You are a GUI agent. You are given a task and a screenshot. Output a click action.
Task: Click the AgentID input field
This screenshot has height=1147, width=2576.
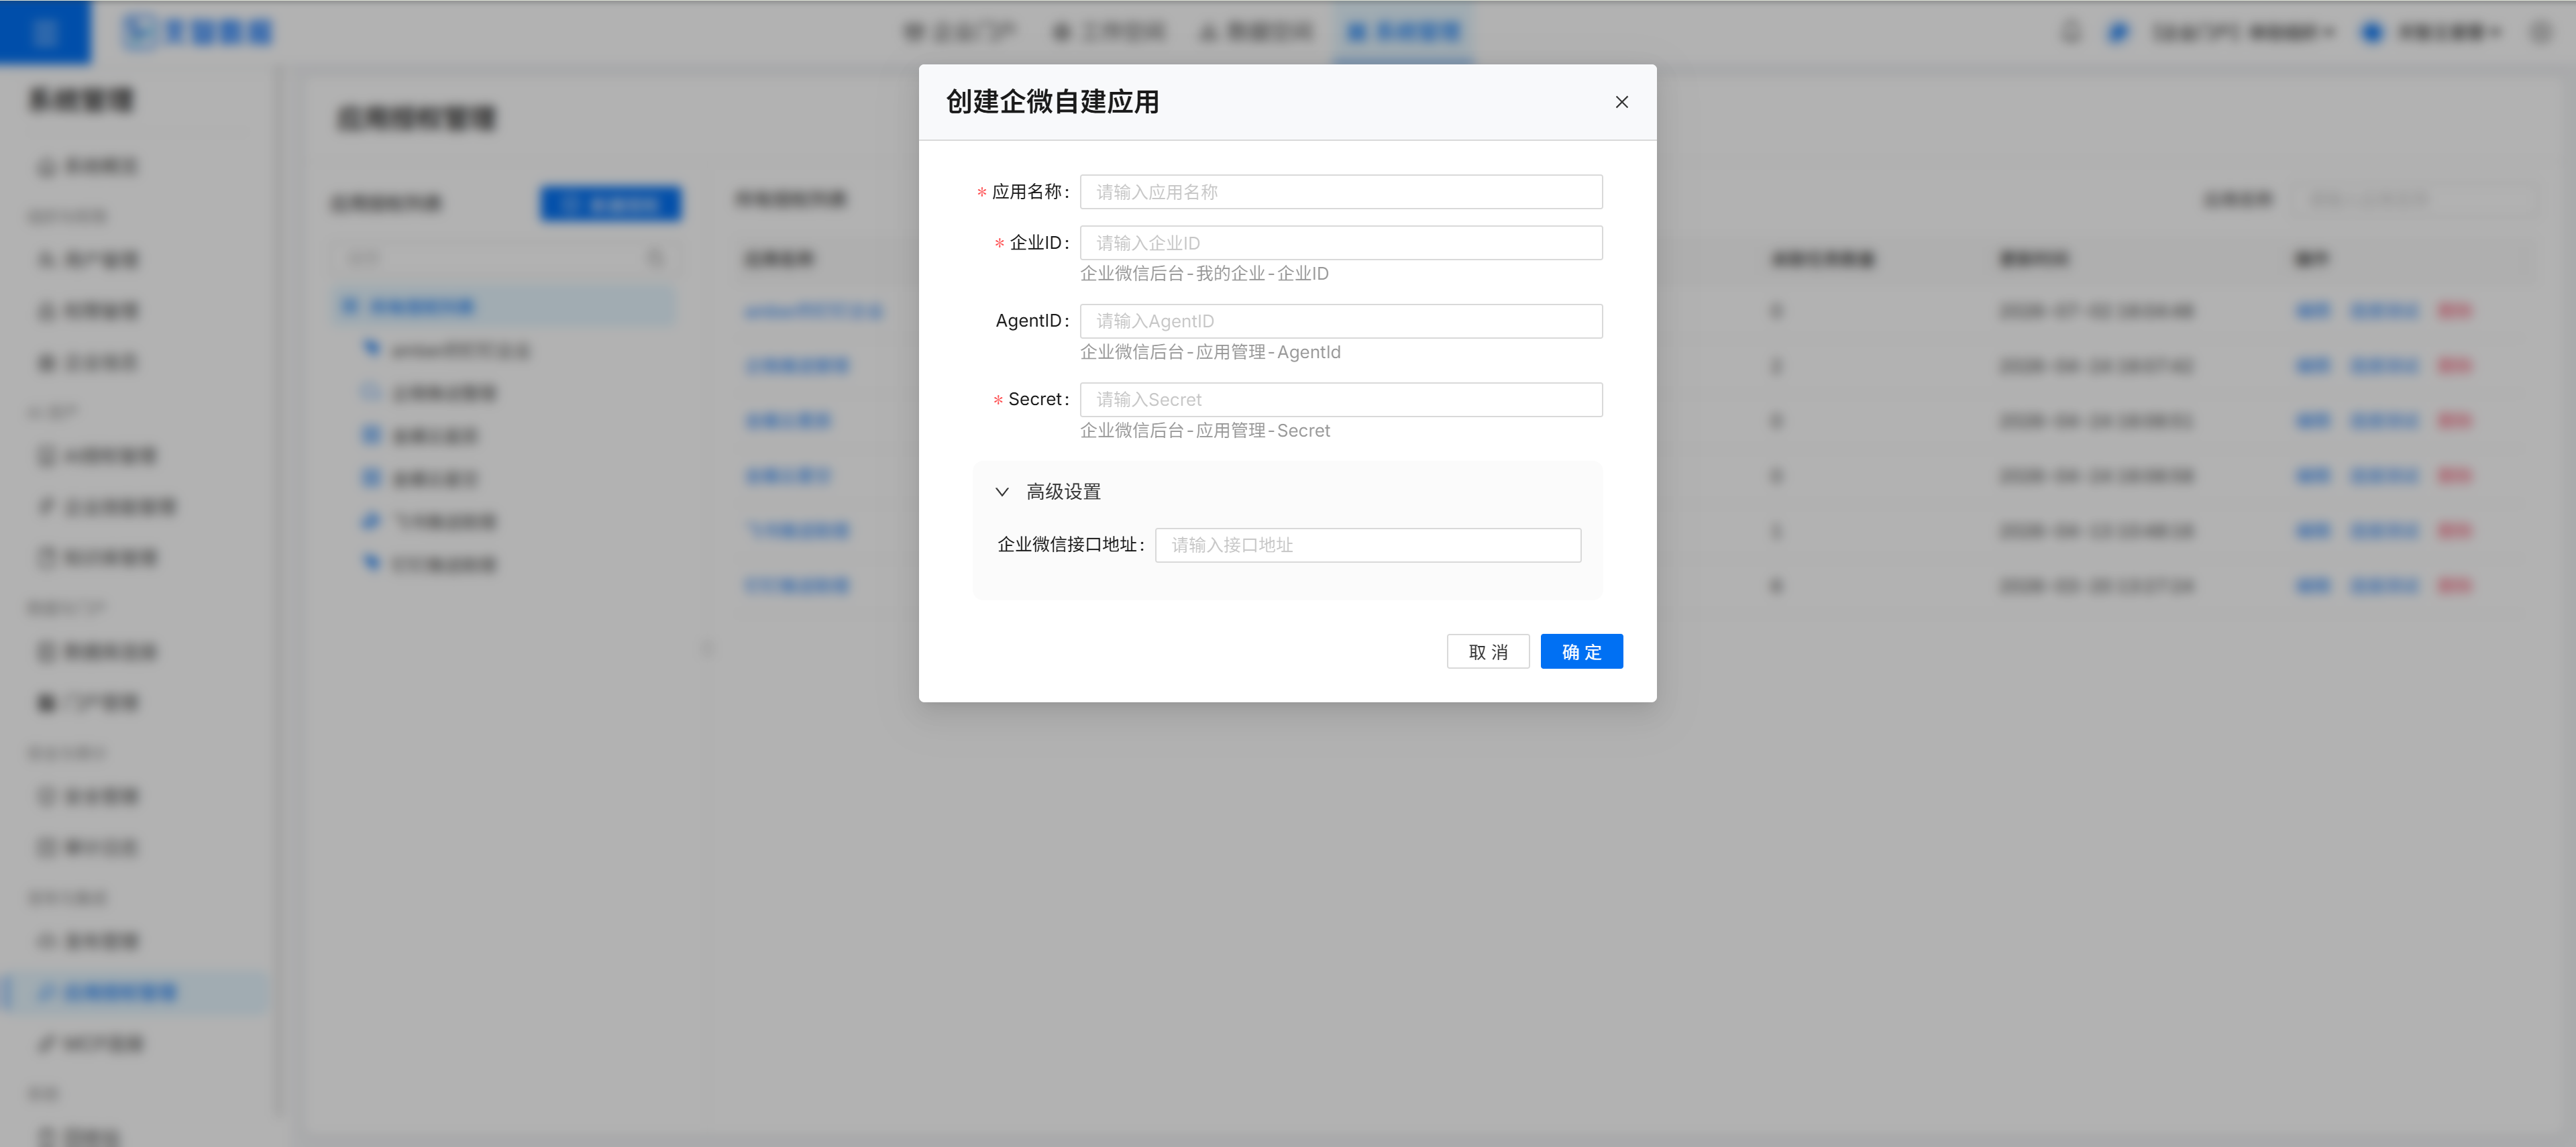1340,321
